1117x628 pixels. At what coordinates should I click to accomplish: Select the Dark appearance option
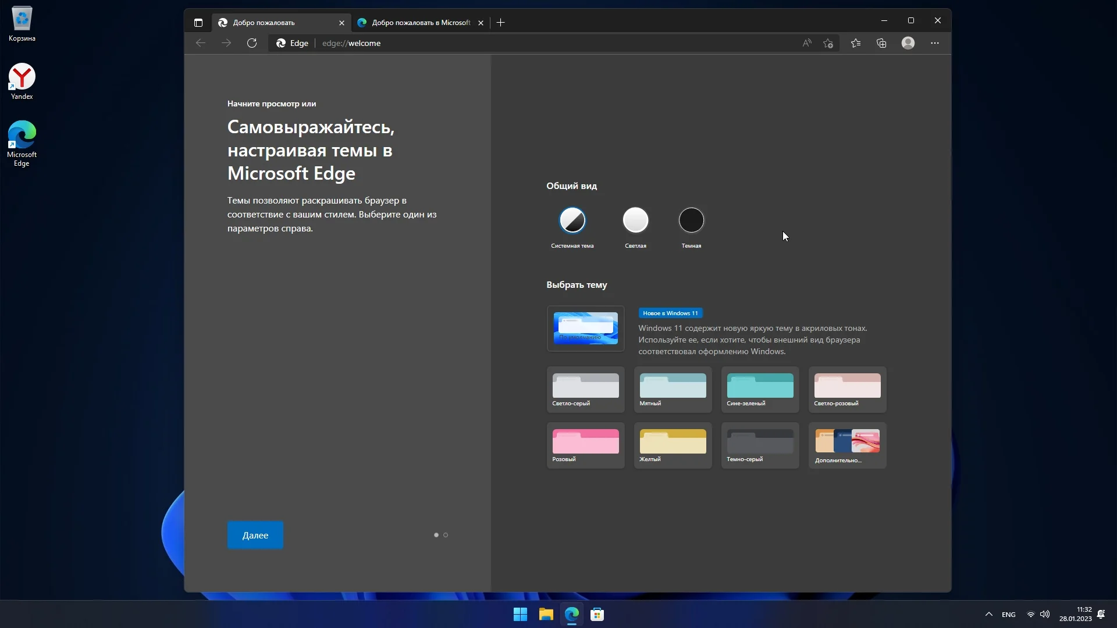[691, 220]
